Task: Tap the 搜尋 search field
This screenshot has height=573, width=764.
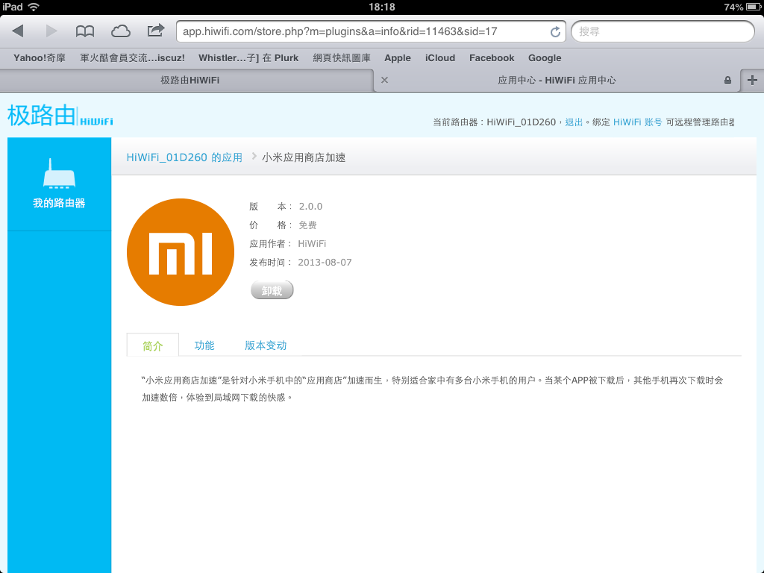Action: coord(663,31)
